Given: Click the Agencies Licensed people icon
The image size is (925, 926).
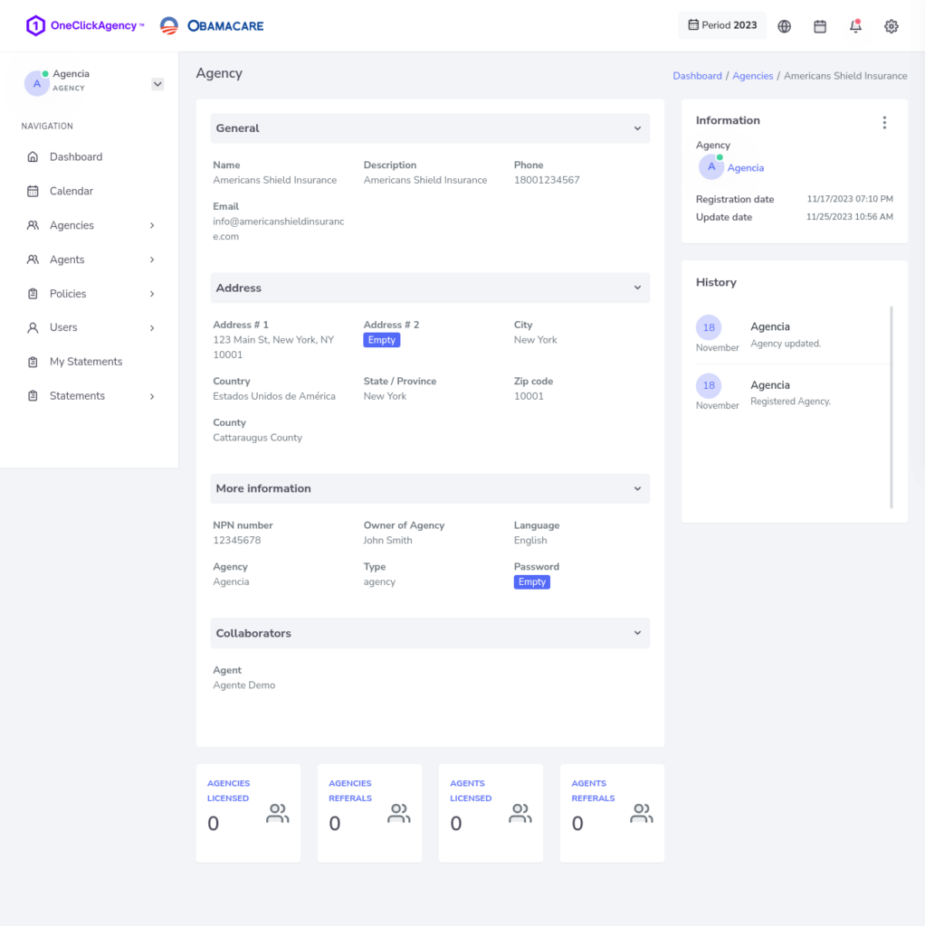Looking at the screenshot, I should pos(278,814).
